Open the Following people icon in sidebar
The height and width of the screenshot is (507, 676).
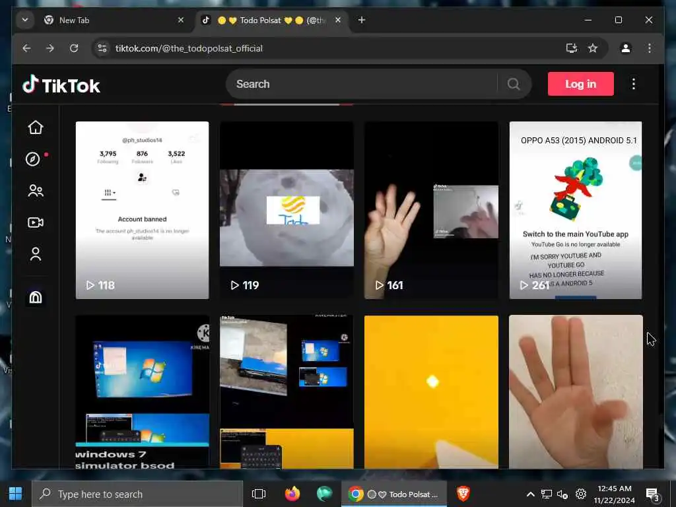tap(36, 191)
